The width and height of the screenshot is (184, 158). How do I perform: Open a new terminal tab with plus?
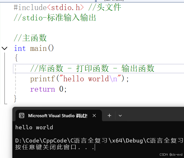[109, 116]
